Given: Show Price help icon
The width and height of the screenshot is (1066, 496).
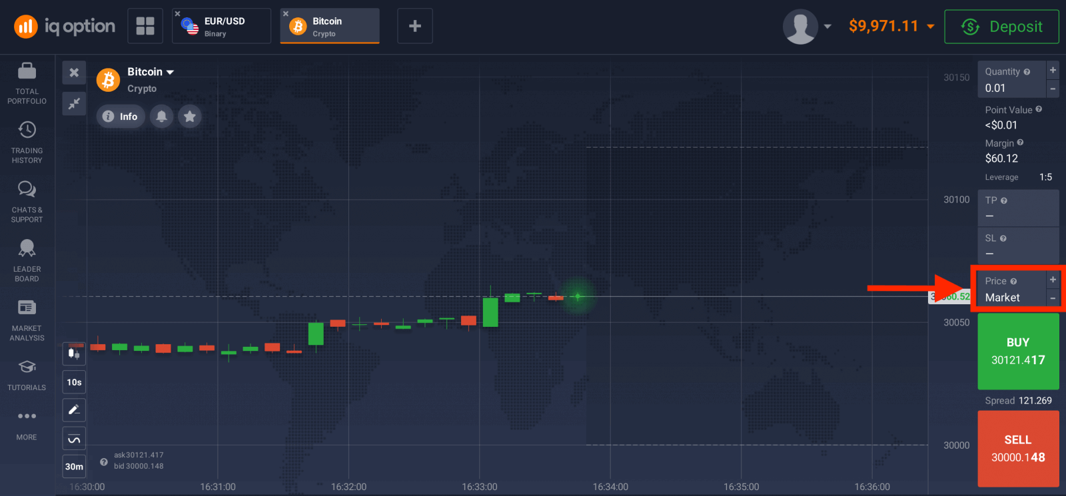Looking at the screenshot, I should pyautogui.click(x=1013, y=282).
